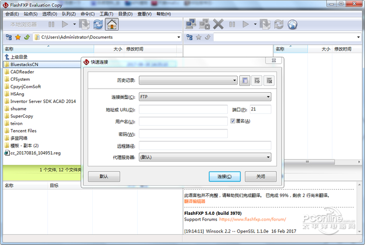Viewport: 365px width, 245px height.
Task: Select the SuperCopy folder
Action: (x=22, y=116)
